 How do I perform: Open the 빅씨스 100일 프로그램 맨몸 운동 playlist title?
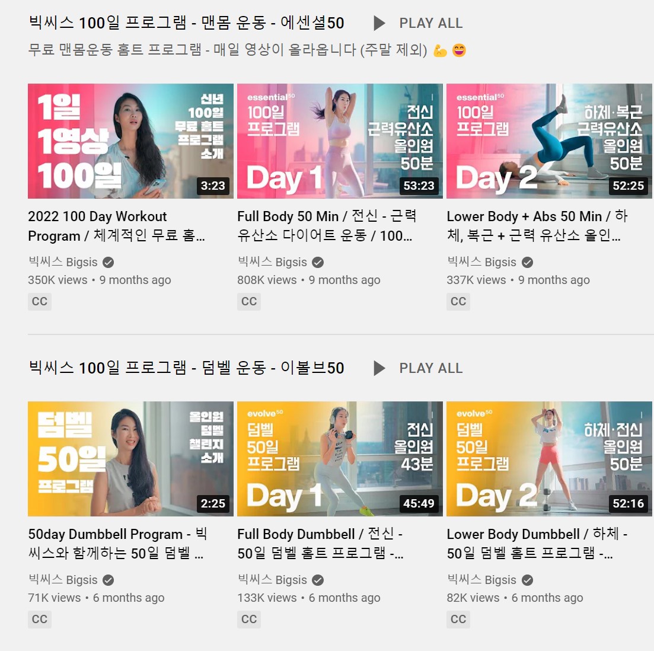(x=186, y=23)
